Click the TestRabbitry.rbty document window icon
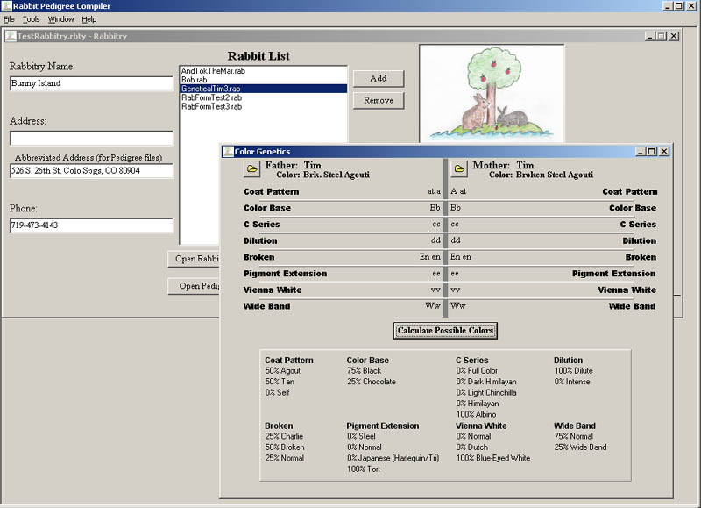Screen dimensions: 701x508 (11, 36)
